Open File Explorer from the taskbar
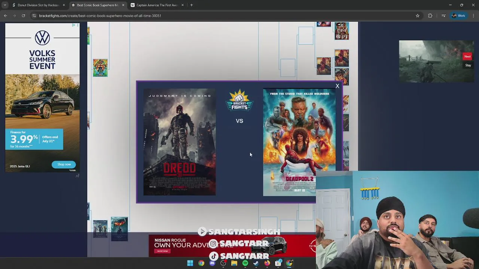Viewport: 479px width, 269px height. coord(234,263)
